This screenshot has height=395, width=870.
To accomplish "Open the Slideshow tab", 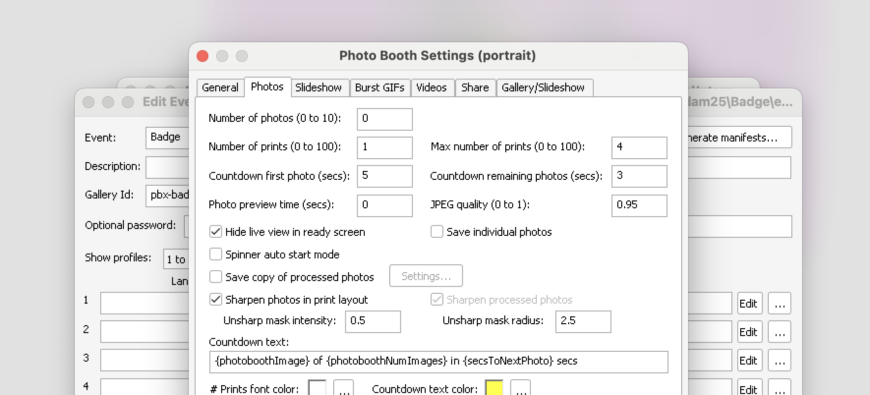I will click(x=318, y=87).
